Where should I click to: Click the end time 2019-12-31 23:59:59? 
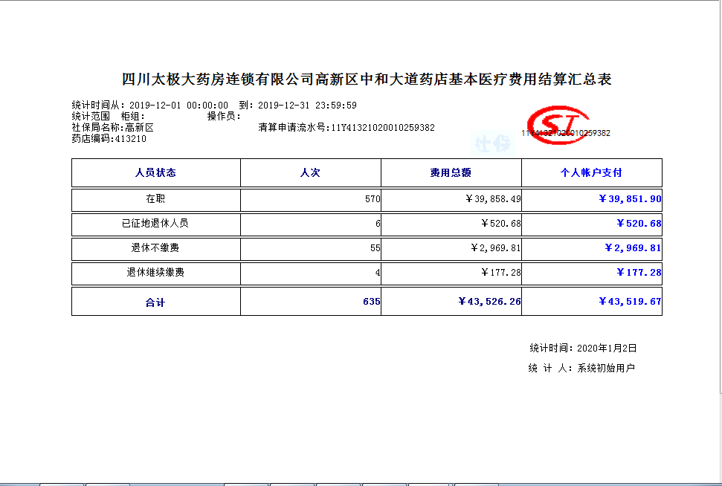[307, 106]
